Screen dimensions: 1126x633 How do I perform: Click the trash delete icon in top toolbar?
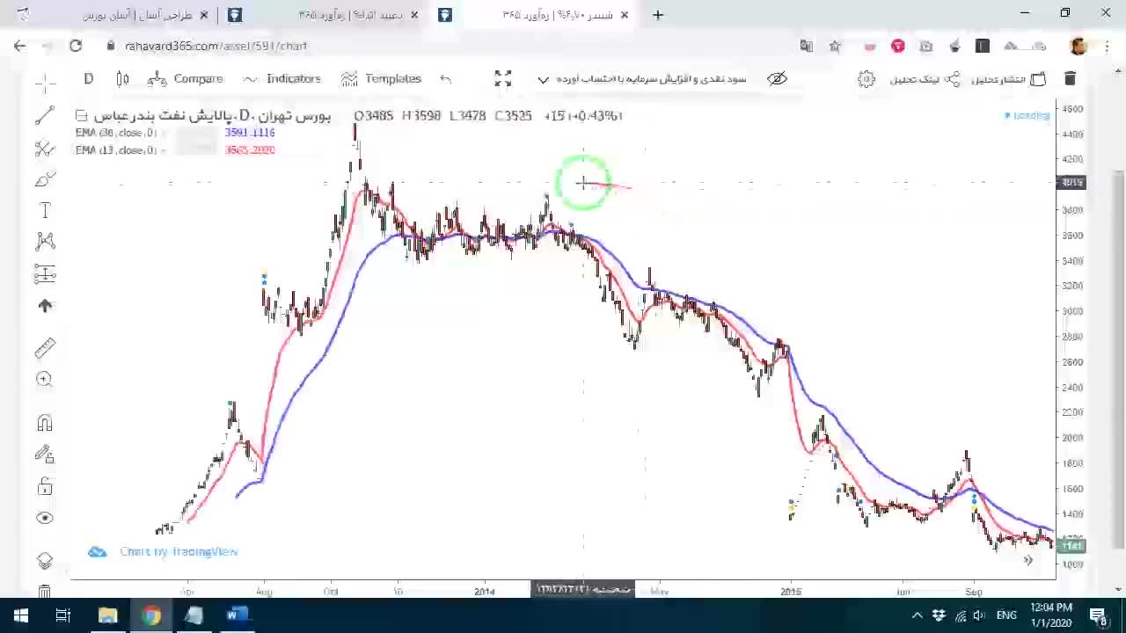pos(1070,79)
